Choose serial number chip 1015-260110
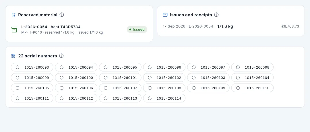310x132 pixels. point(253,88)
